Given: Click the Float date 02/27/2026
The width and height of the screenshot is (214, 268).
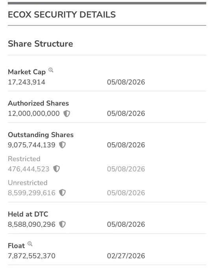Looking at the screenshot, I should coord(126,256).
